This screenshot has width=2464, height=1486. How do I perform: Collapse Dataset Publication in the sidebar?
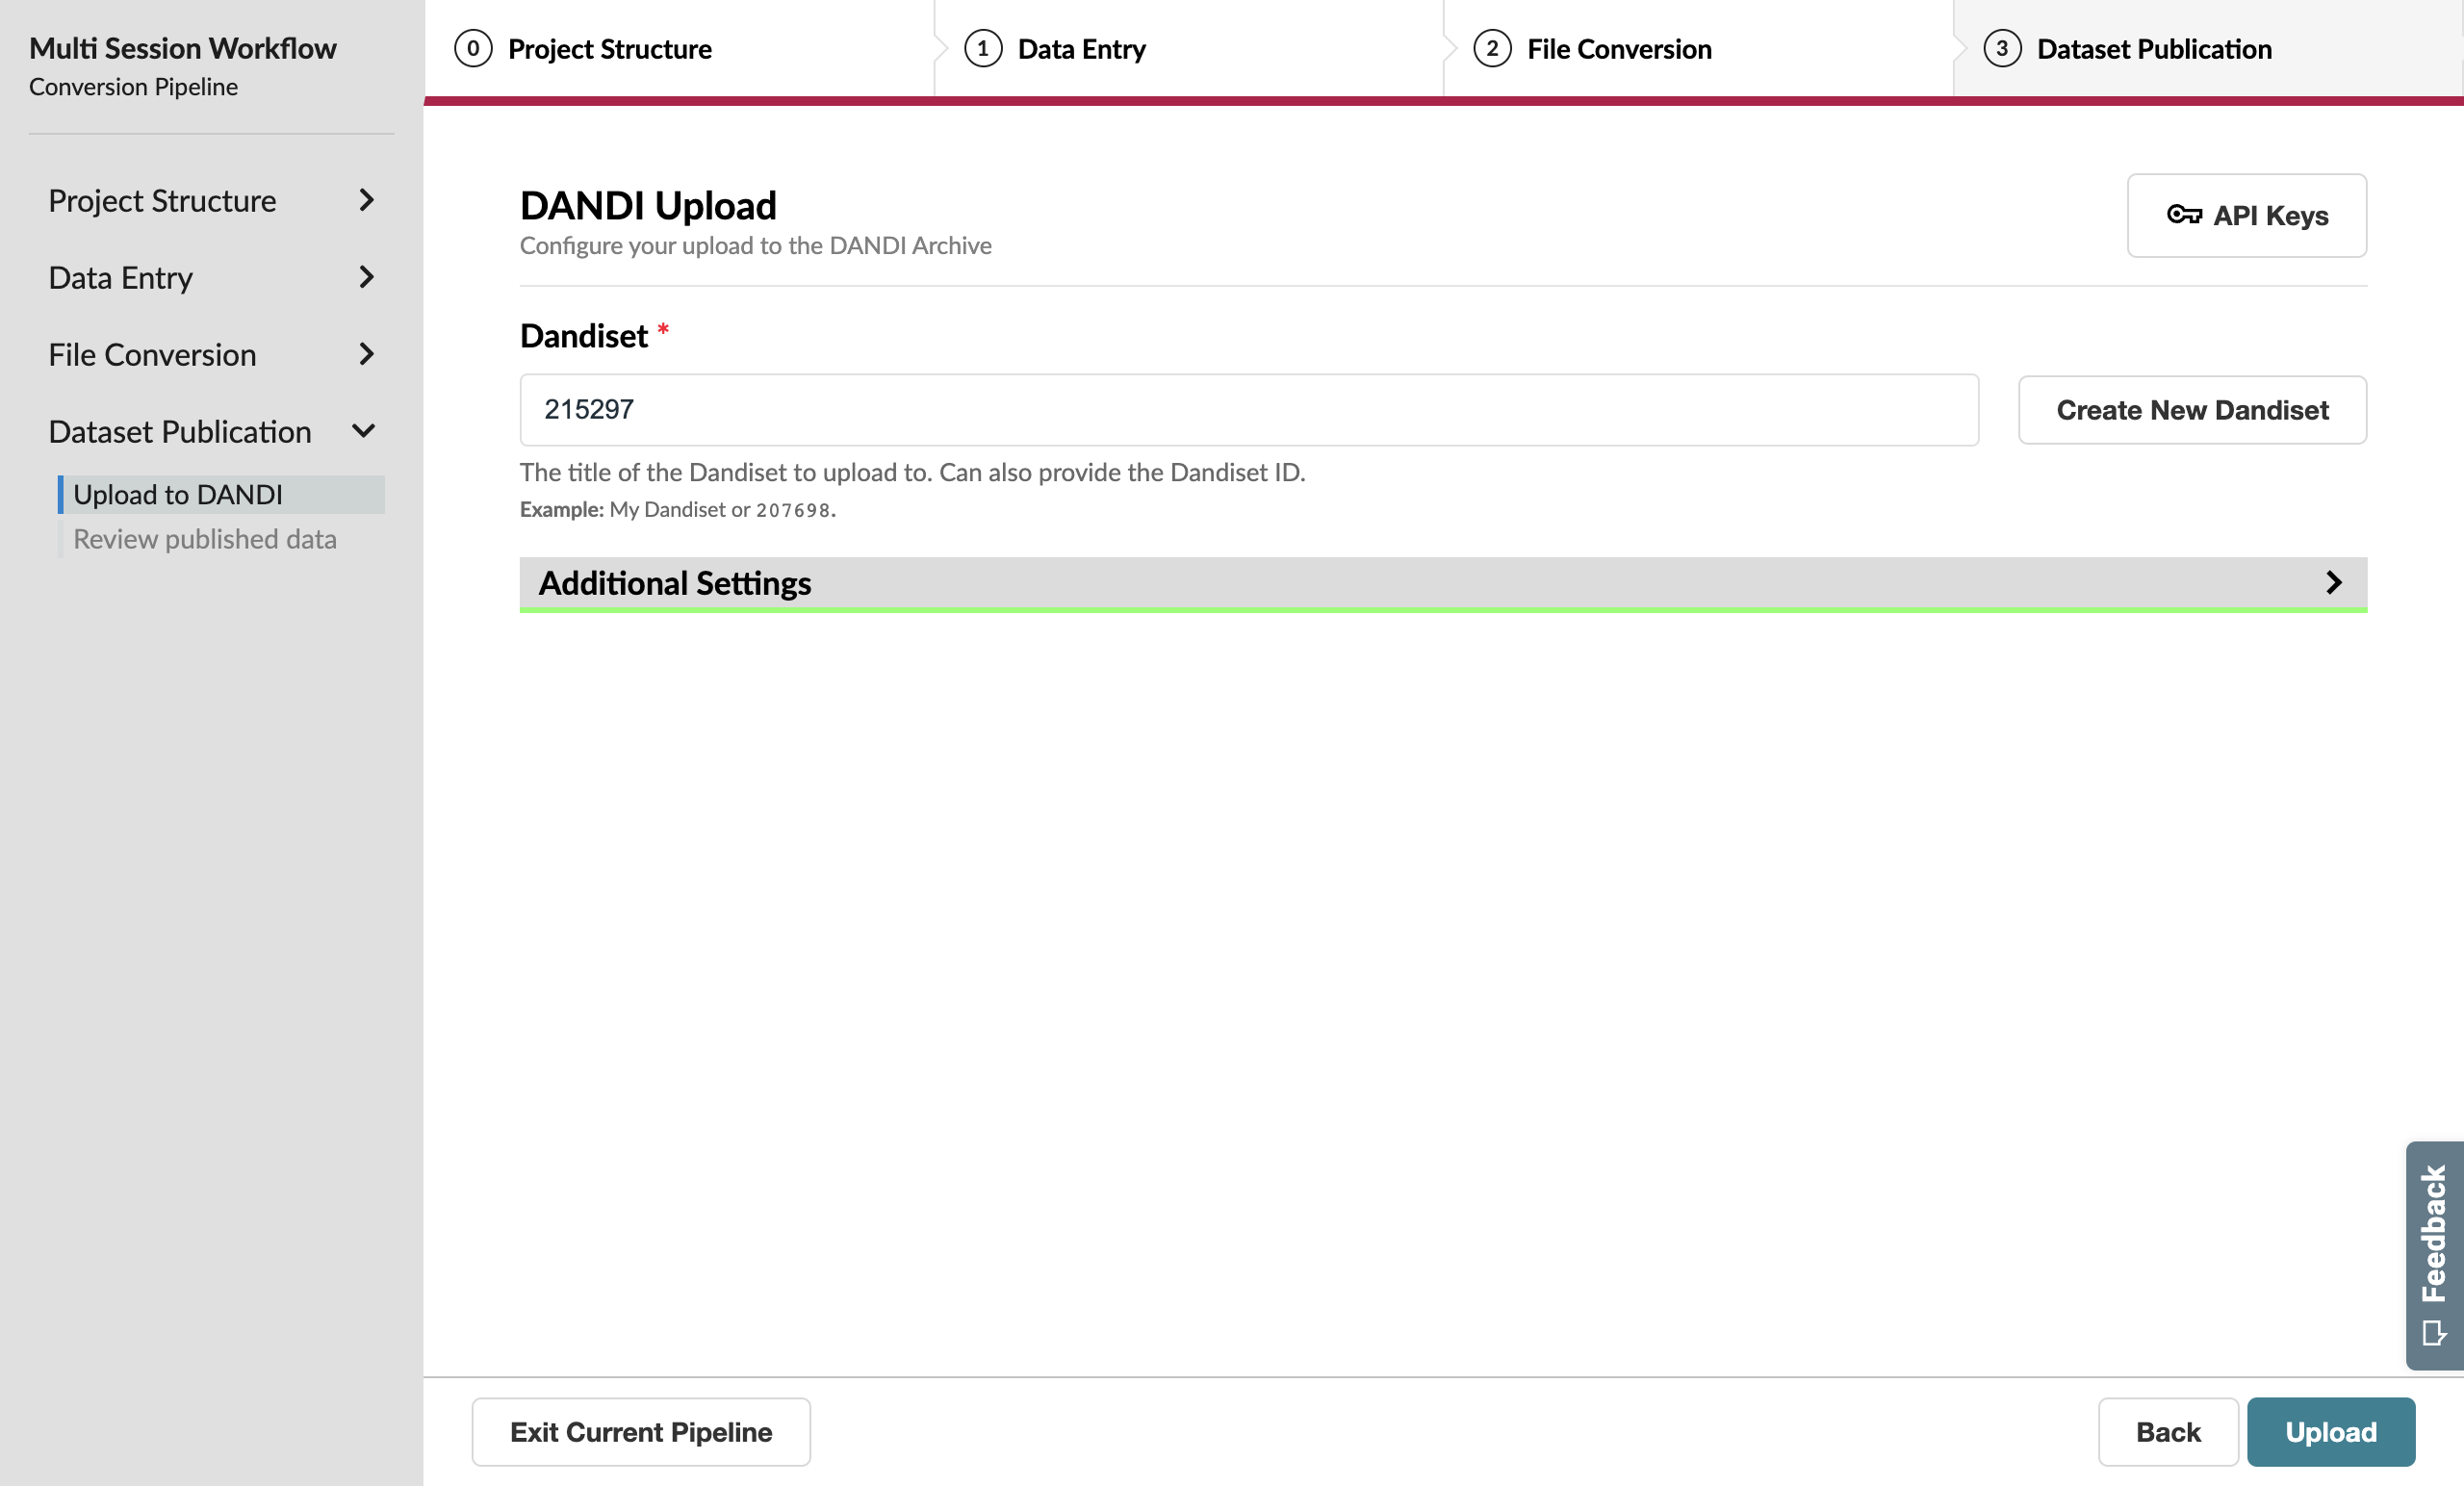point(211,432)
